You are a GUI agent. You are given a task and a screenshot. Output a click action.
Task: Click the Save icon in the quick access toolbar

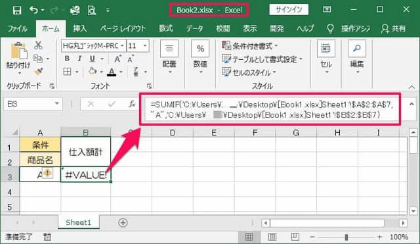click(17, 11)
